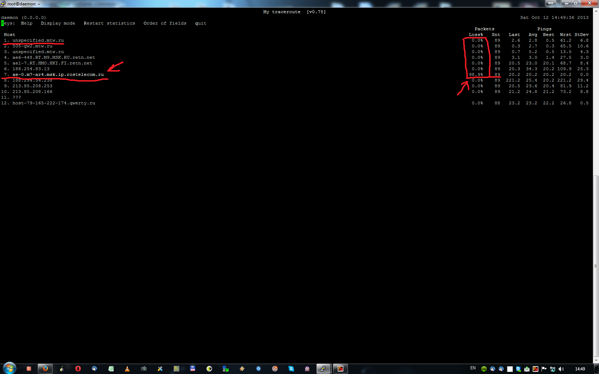Click hop 7 rostelecom.ru host line
Image resolution: width=599 pixels, height=374 pixels.
point(58,74)
